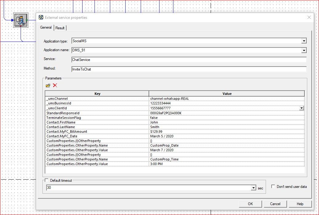Switch to the Result tab

point(60,28)
